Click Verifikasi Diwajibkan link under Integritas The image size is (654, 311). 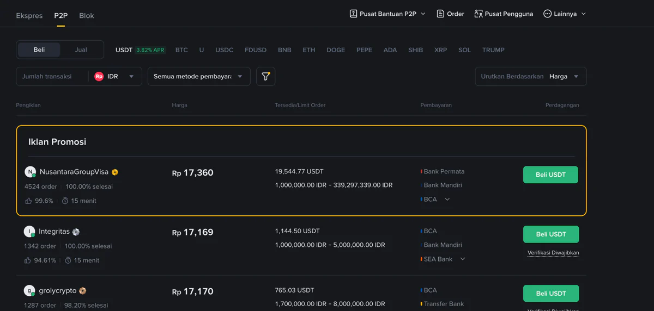coord(553,253)
